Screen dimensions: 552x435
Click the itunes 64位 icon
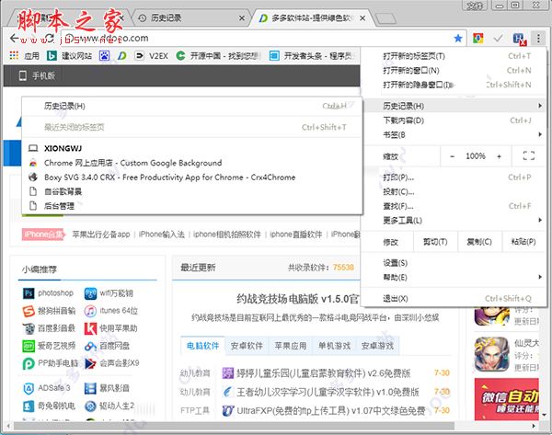[x=90, y=311]
